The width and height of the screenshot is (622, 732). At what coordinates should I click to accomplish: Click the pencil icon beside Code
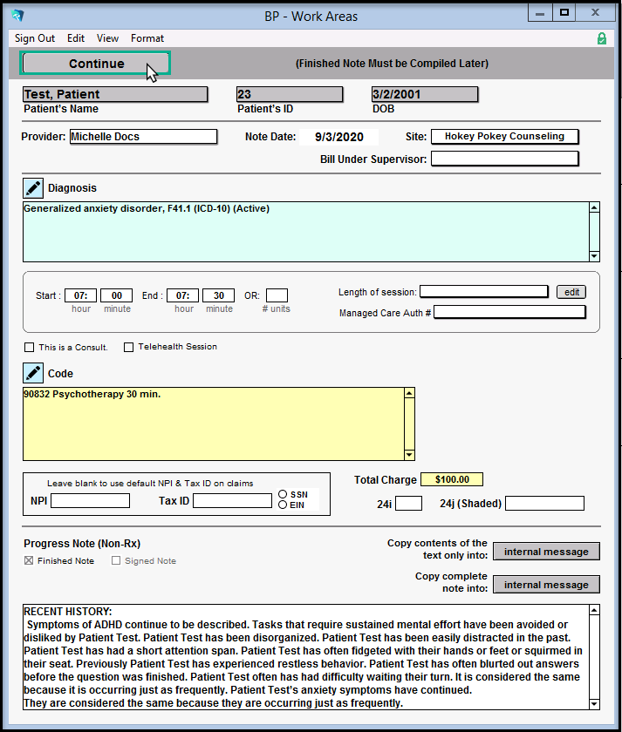tap(33, 374)
